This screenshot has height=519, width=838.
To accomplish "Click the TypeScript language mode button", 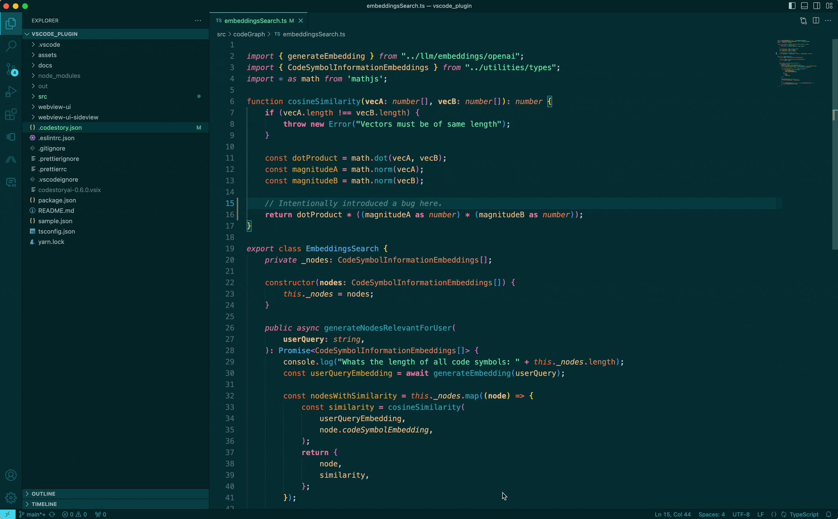I will [x=804, y=514].
